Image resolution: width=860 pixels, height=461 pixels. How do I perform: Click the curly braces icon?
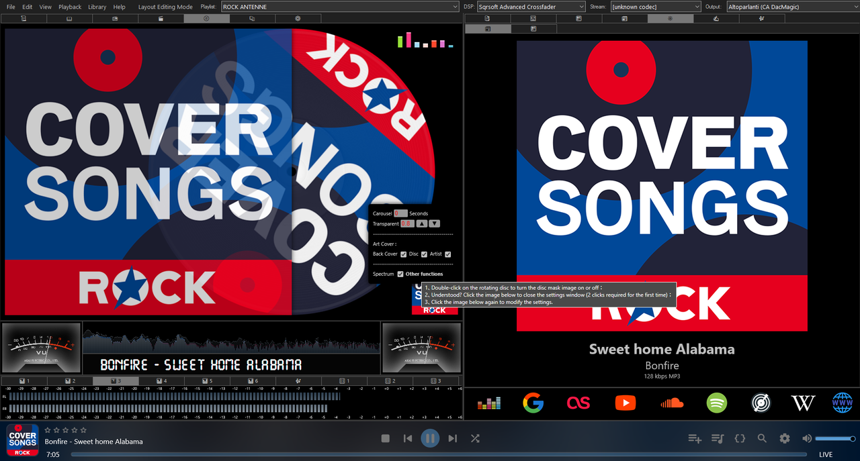pos(740,438)
